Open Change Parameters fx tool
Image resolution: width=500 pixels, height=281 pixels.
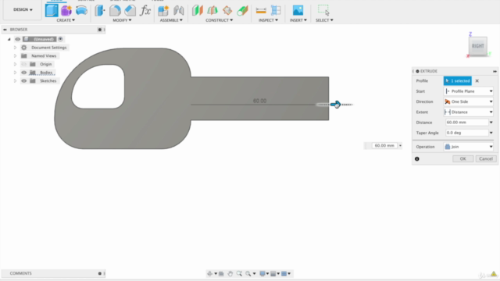coord(145,10)
